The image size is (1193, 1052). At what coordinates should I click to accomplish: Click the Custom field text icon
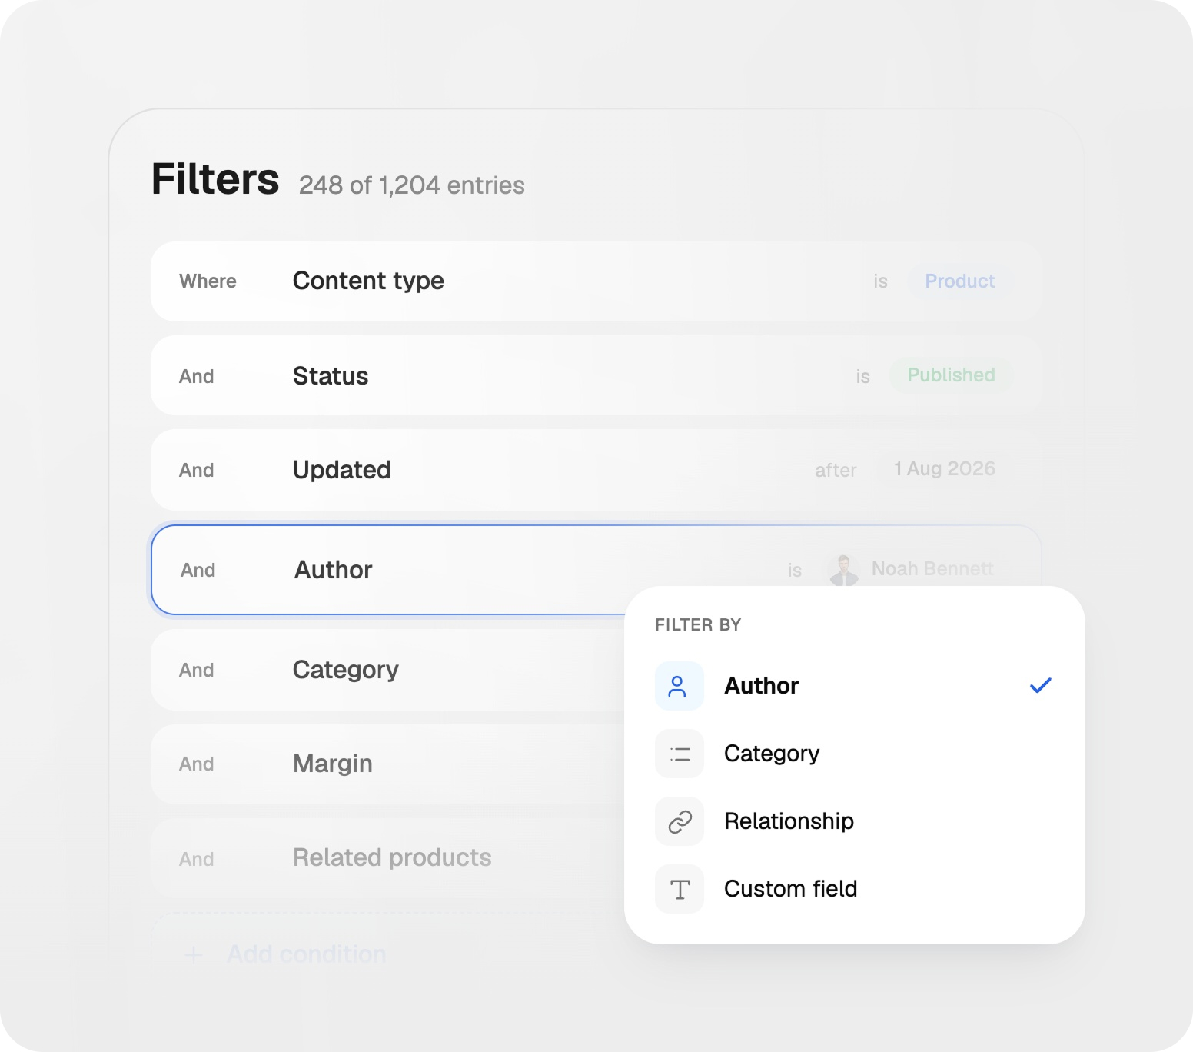click(x=679, y=889)
